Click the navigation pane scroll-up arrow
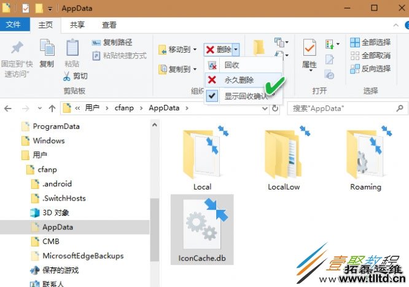 pyautogui.click(x=154, y=125)
